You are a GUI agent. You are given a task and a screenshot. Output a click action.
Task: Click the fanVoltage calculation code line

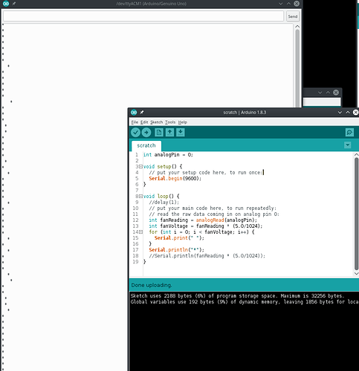tap(206, 226)
